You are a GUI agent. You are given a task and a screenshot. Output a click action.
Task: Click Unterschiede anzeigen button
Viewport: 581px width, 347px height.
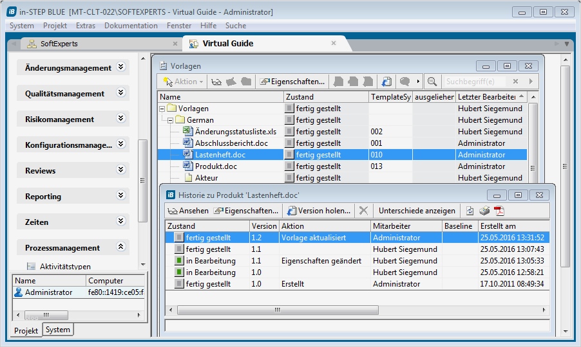click(x=417, y=211)
